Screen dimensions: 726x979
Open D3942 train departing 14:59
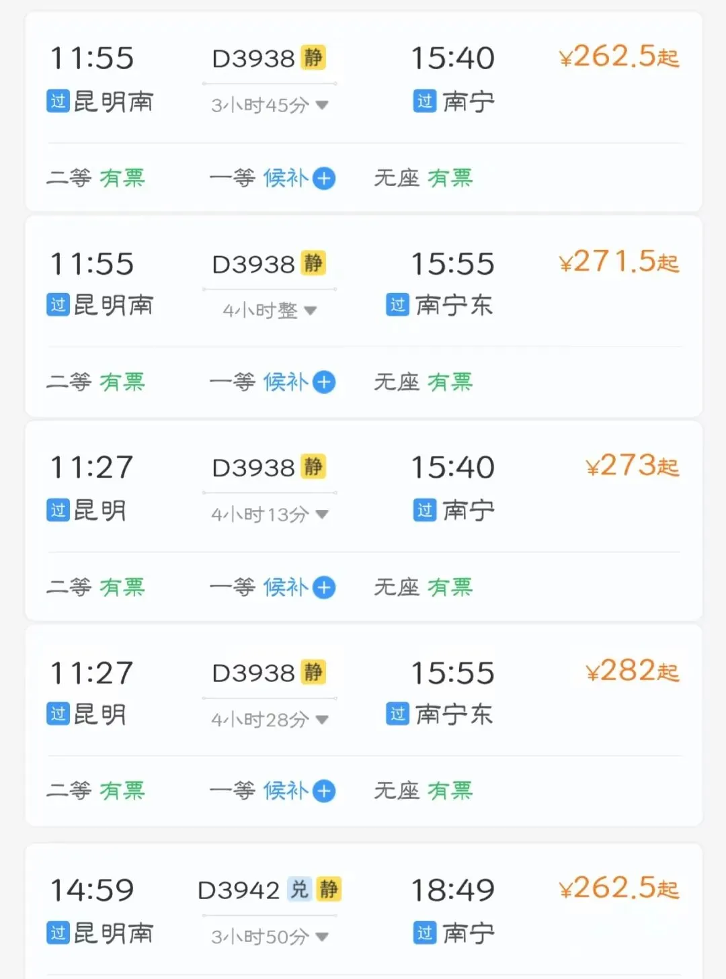tap(239, 890)
